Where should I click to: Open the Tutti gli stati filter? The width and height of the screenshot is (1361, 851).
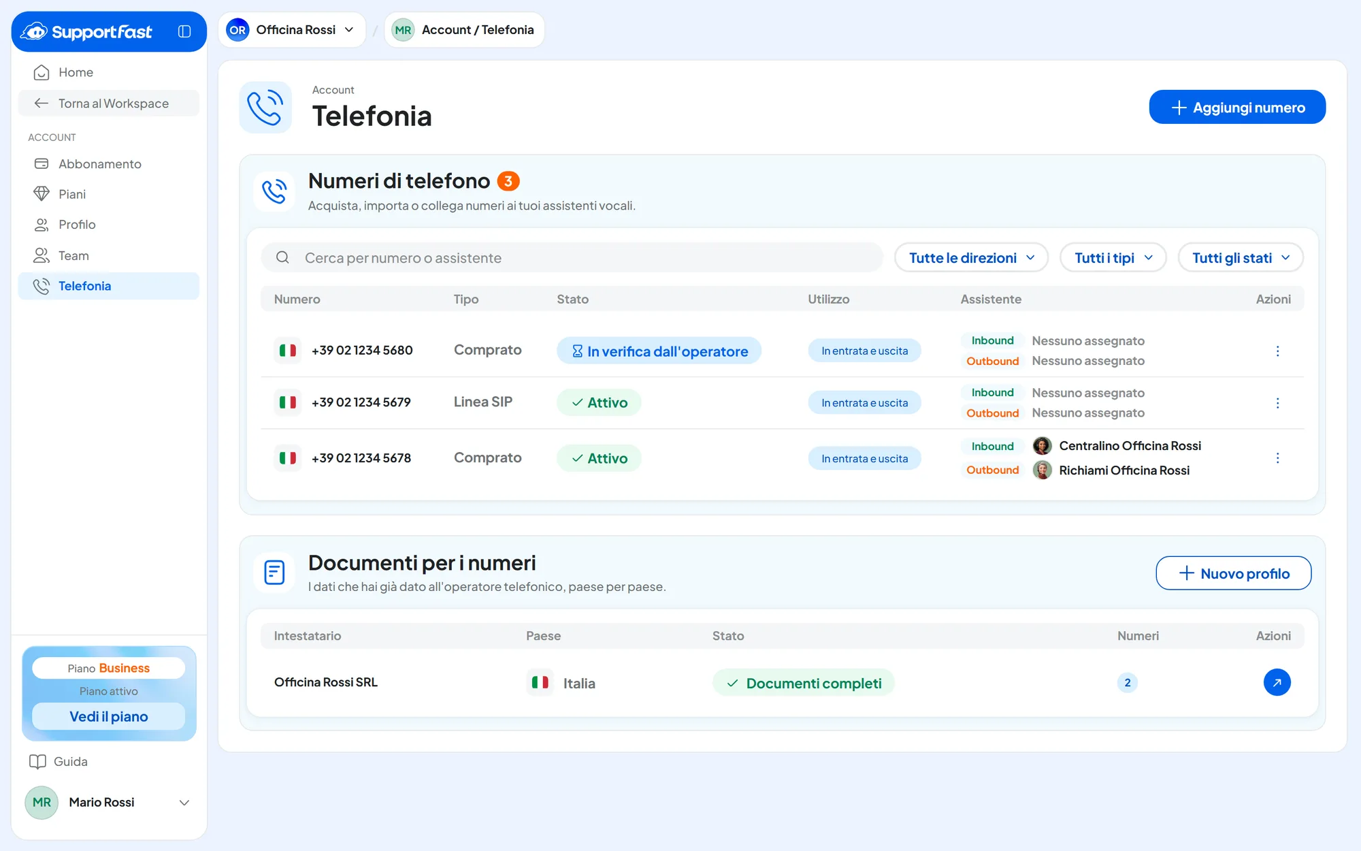click(1241, 257)
